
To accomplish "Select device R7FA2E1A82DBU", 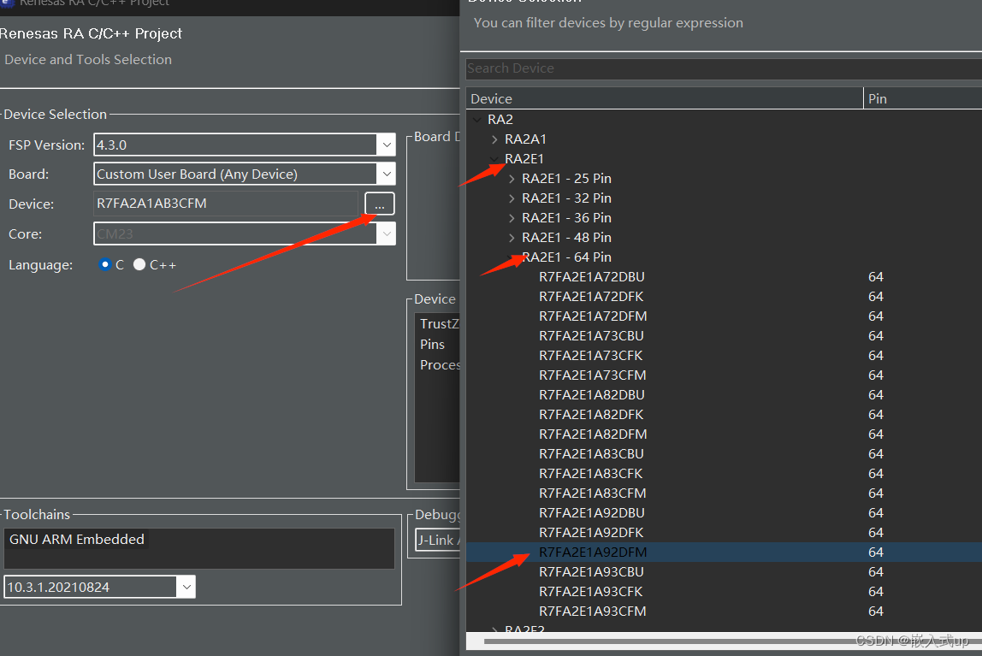I will 591,395.
